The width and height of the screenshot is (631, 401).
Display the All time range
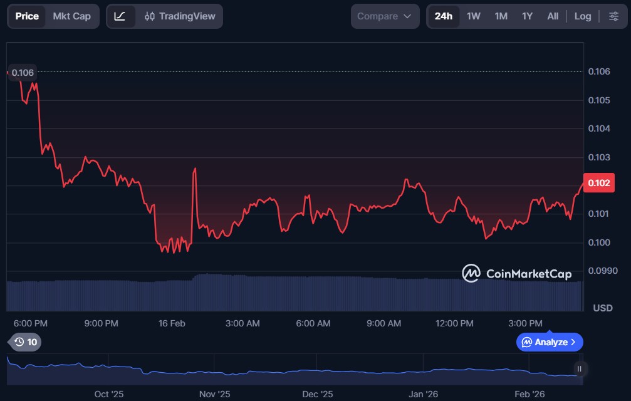[x=553, y=16]
